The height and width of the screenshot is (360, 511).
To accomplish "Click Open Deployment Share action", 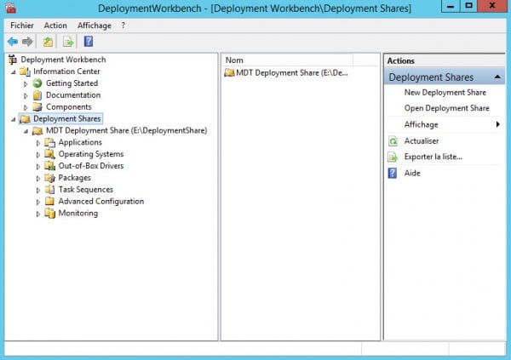I will click(447, 108).
